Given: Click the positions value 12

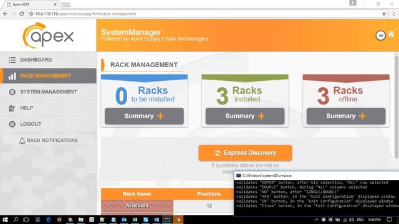Looking at the screenshot, I should pyautogui.click(x=209, y=206).
